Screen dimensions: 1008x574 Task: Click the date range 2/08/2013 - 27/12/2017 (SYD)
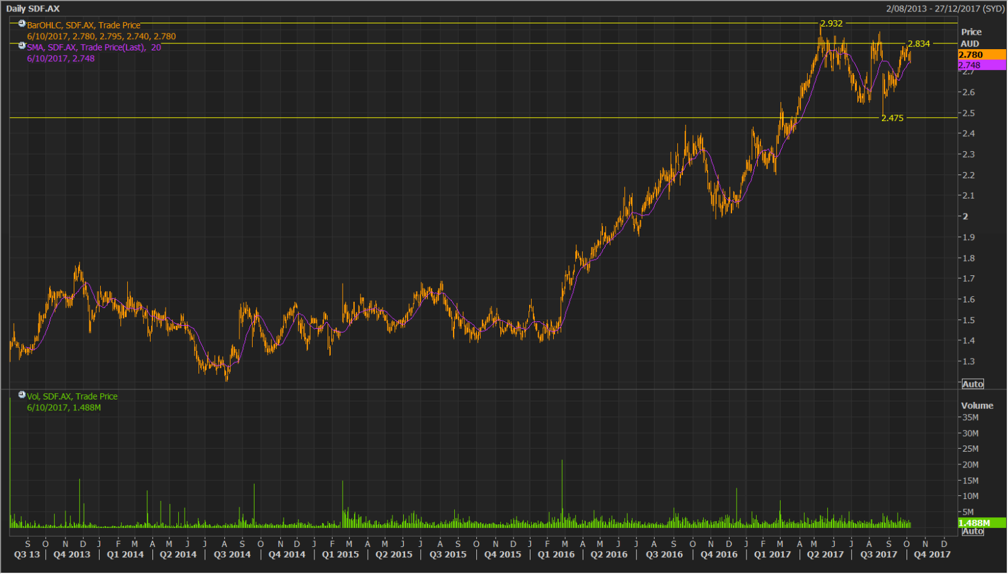tap(945, 9)
